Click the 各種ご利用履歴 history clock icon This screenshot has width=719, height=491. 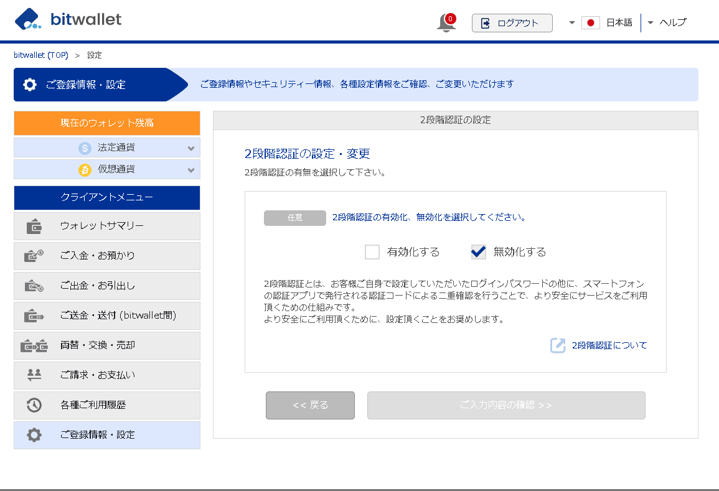(34, 405)
